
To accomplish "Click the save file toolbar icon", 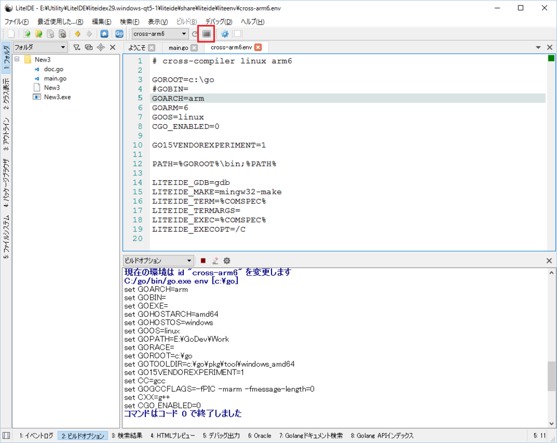I will (51, 34).
